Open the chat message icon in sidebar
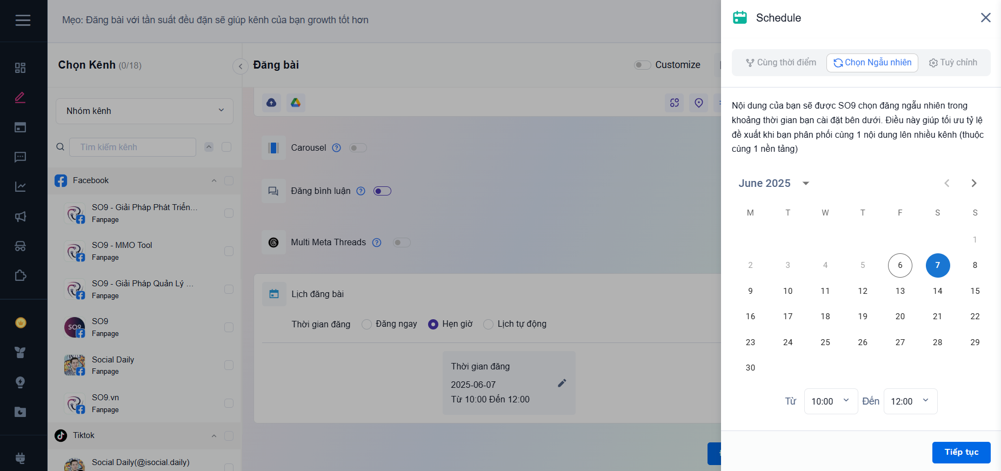The height and width of the screenshot is (471, 1001). (20, 157)
